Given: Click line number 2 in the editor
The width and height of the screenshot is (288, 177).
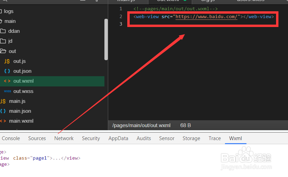Looking at the screenshot, I should (x=121, y=16).
